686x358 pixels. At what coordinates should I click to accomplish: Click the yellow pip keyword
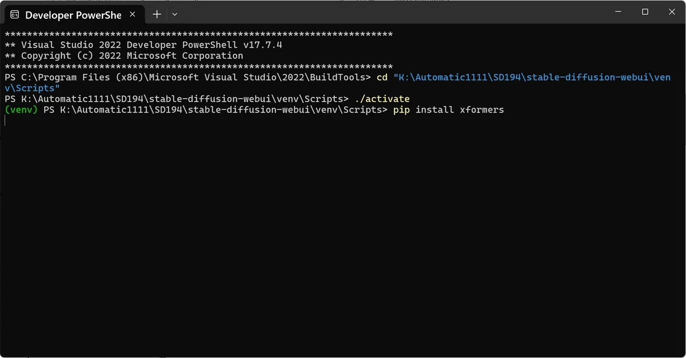[x=401, y=110]
